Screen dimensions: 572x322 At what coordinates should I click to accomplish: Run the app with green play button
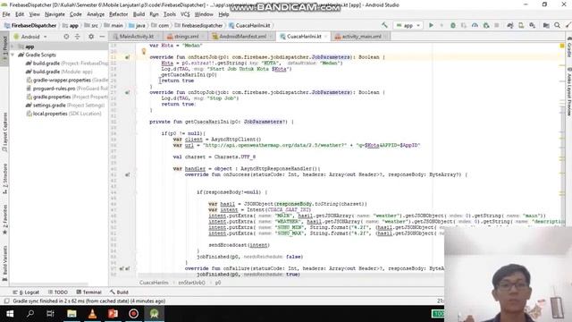(431, 25)
